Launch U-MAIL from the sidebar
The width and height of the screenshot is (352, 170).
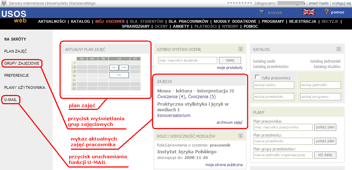point(10,100)
